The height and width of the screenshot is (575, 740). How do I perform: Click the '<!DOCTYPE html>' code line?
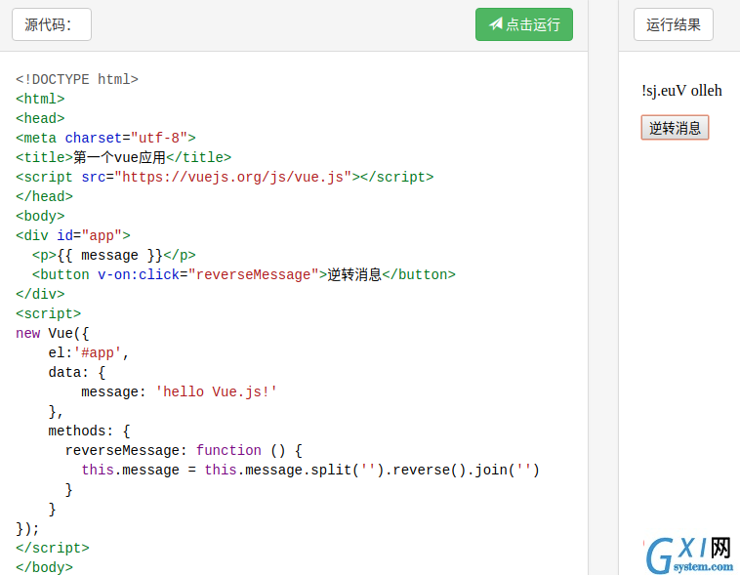(x=77, y=79)
